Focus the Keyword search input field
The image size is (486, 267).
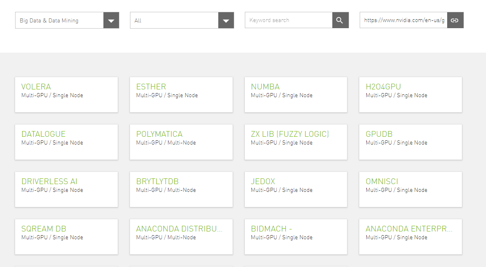tap(289, 20)
